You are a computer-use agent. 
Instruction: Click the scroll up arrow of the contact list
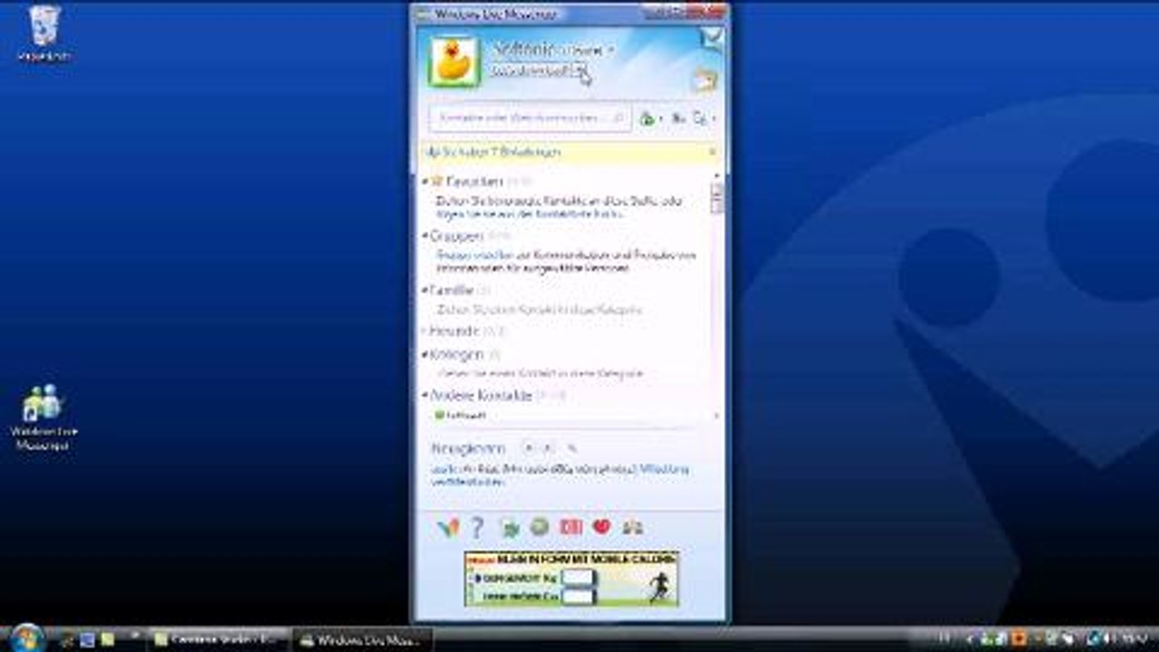(717, 174)
